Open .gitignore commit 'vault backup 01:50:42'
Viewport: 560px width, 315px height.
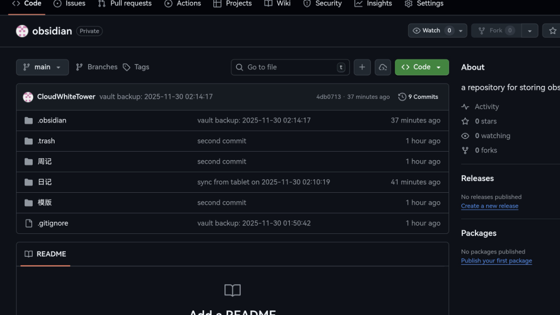point(254,223)
